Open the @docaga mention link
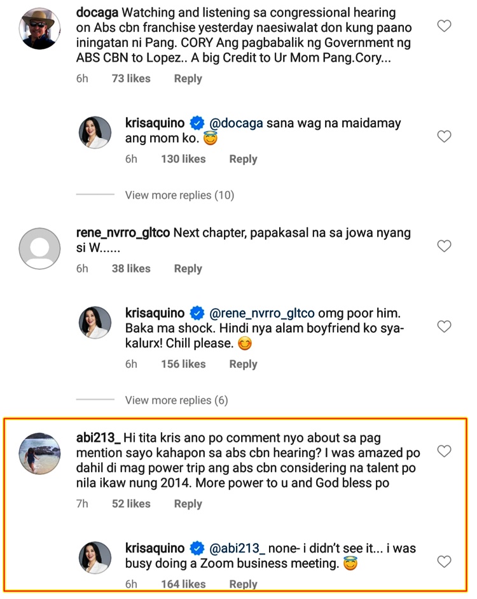Image resolution: width=477 pixels, height=599 pixels. (236, 123)
